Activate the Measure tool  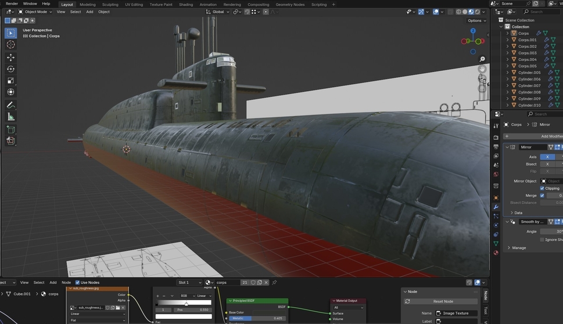point(10,117)
